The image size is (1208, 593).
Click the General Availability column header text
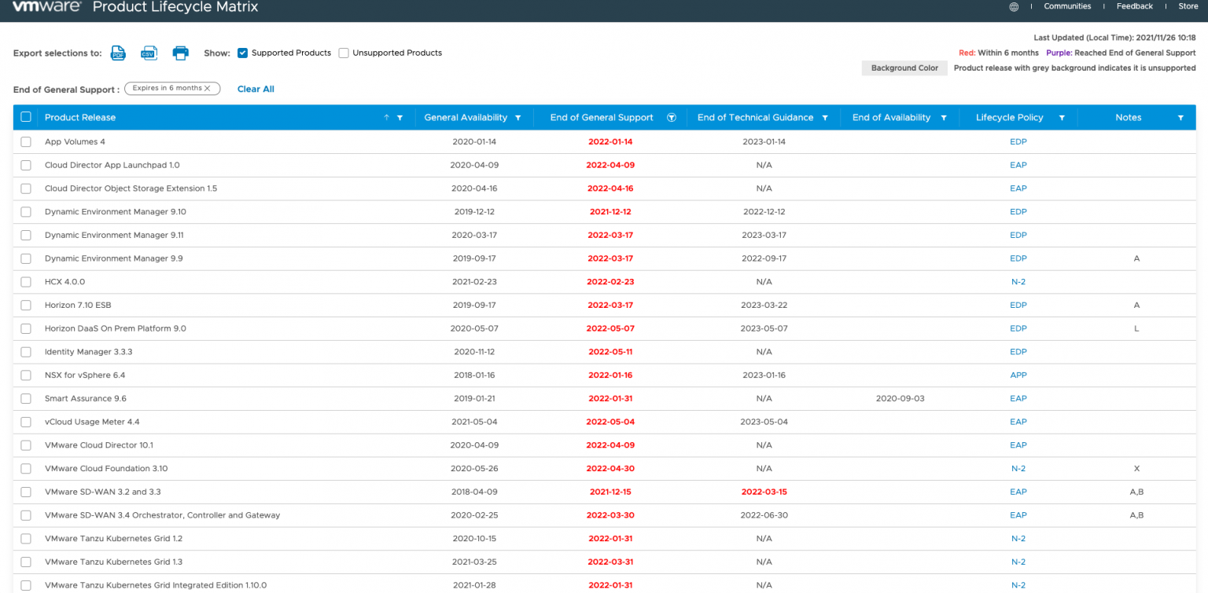click(466, 118)
